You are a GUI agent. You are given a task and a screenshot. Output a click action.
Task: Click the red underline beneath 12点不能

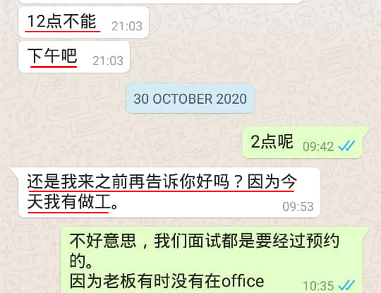(63, 31)
